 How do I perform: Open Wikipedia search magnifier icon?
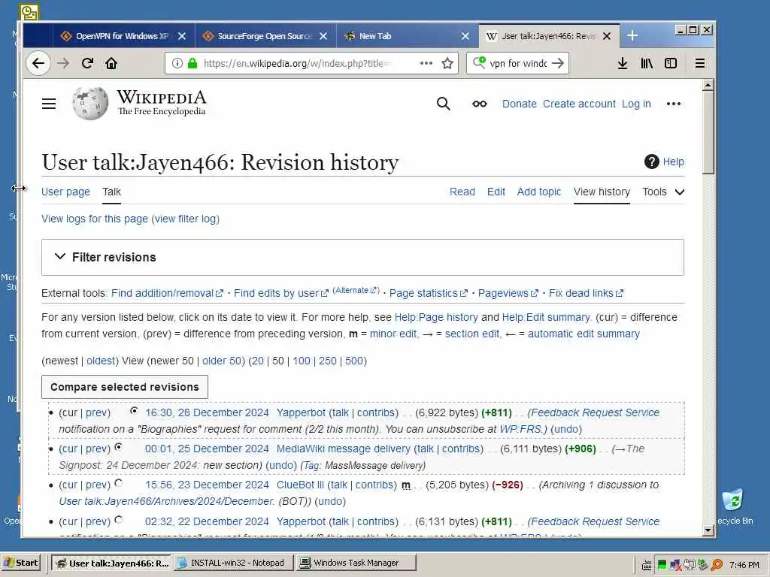(x=444, y=104)
